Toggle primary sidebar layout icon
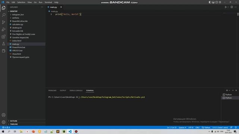Screen dimensions: 239x134 tap(210, 2)
